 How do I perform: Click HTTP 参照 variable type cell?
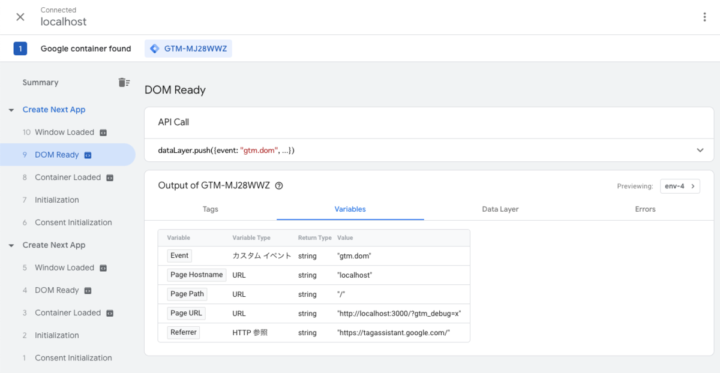(x=250, y=333)
